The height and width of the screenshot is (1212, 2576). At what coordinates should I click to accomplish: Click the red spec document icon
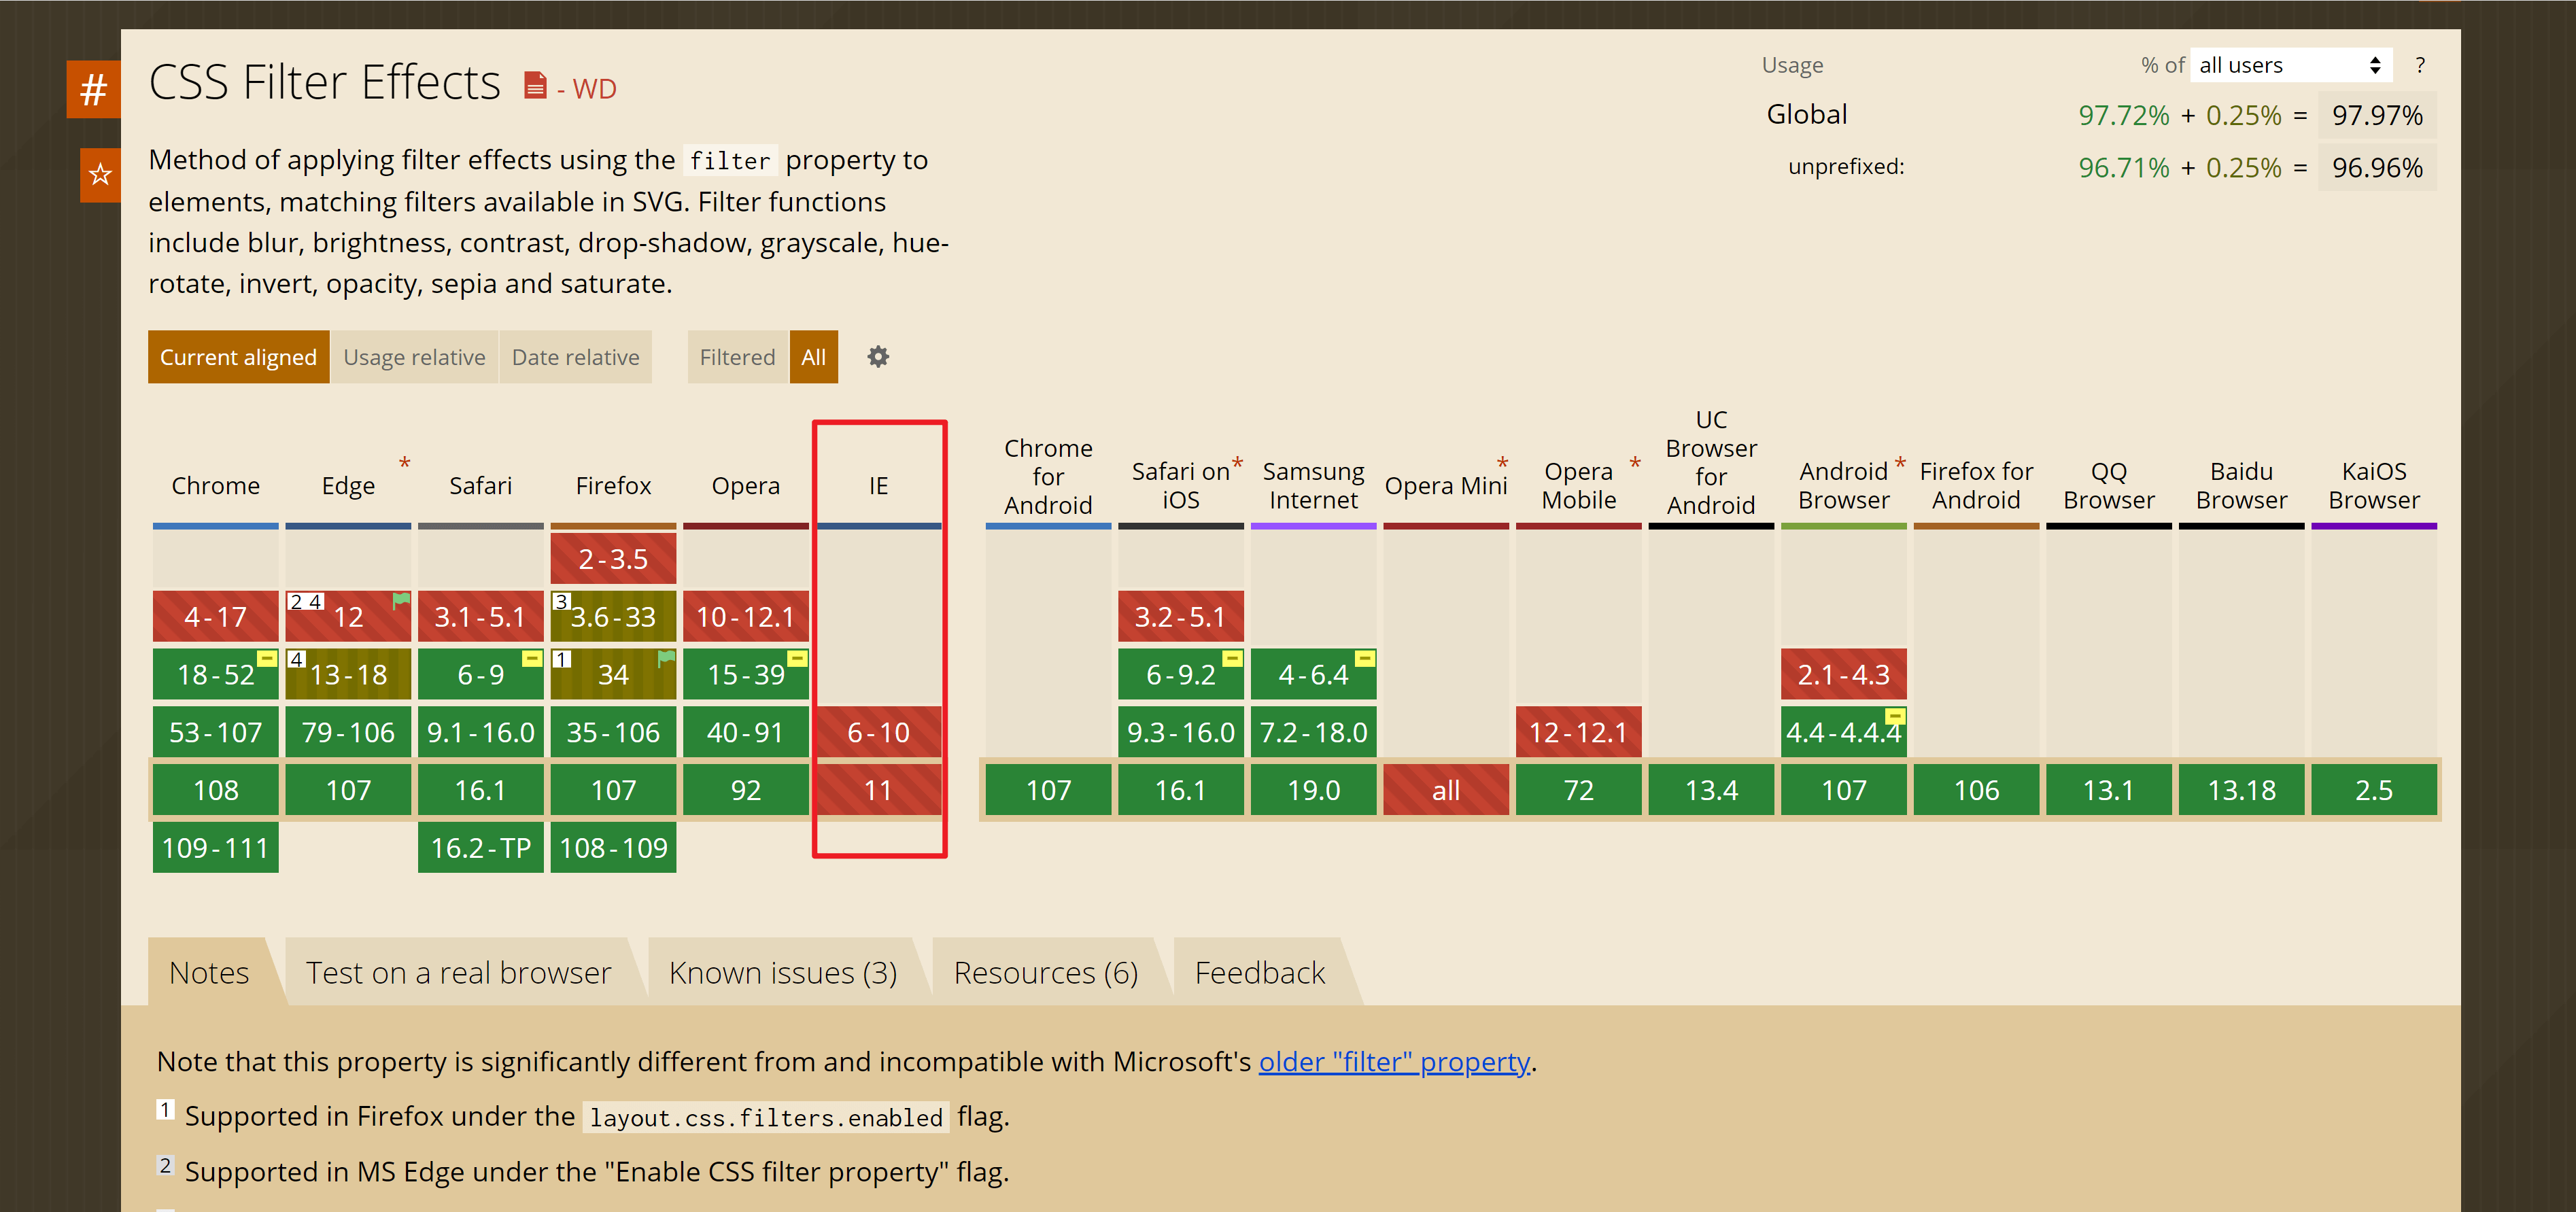535,86
